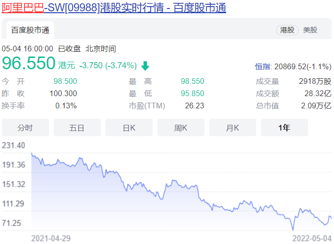Switch to 港股 market view
The width and height of the screenshot is (334, 244).
pyautogui.click(x=287, y=30)
